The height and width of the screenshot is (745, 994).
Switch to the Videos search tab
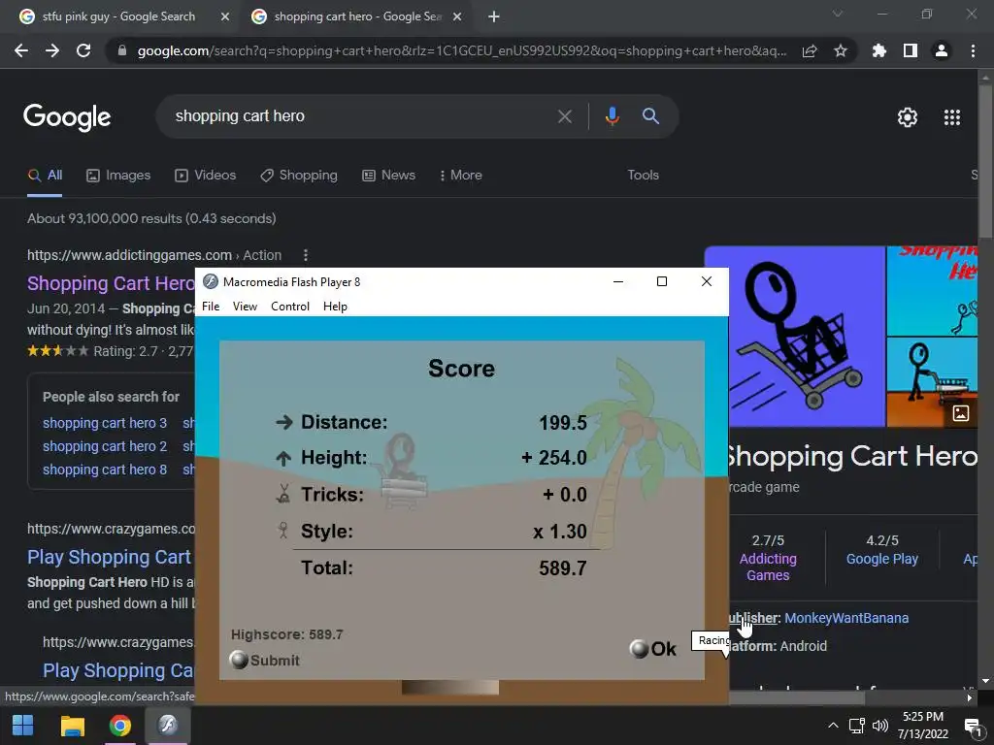(206, 176)
